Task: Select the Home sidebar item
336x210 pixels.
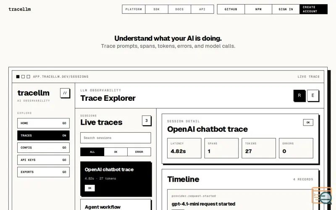Action: 44,123
